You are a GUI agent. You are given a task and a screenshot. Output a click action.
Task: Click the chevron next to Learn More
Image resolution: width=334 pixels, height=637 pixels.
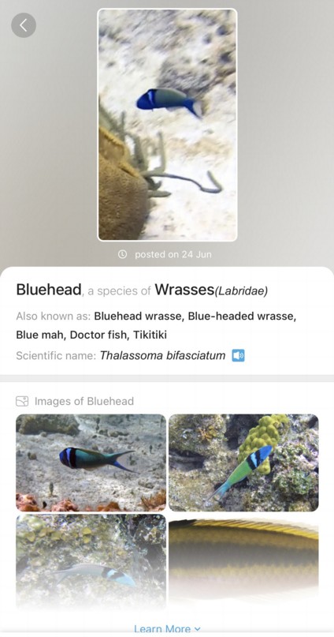coord(198,629)
